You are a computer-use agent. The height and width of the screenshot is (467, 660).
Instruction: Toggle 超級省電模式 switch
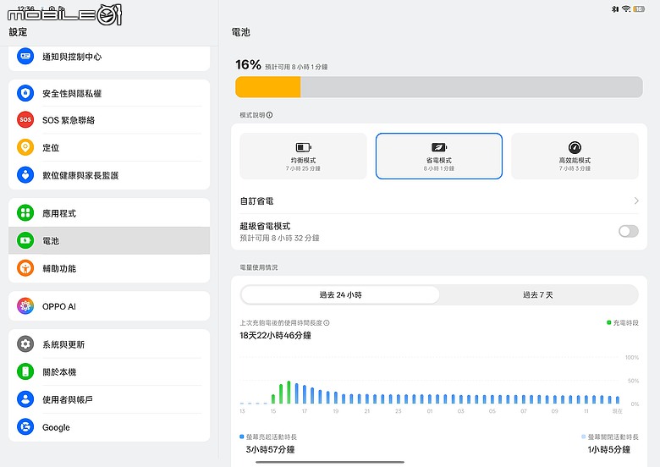(629, 231)
